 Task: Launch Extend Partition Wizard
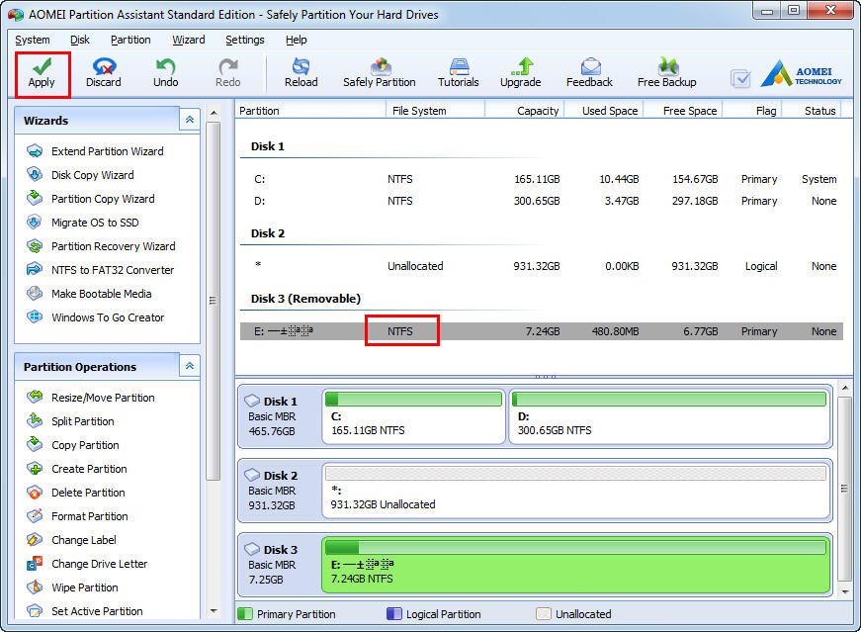point(95,151)
